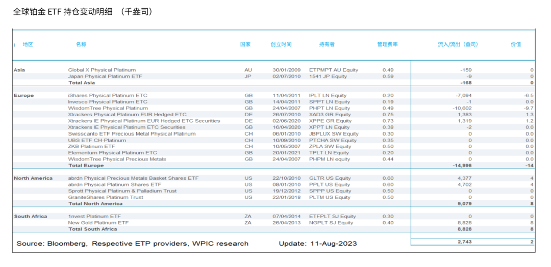Click fee rate 0.75 cell

click(x=388, y=114)
